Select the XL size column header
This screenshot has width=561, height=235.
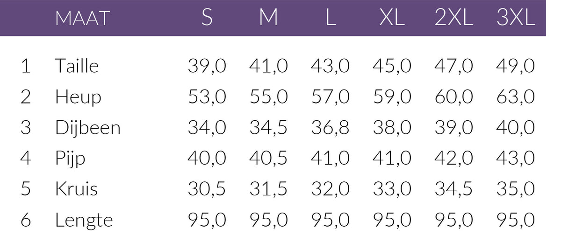click(392, 18)
